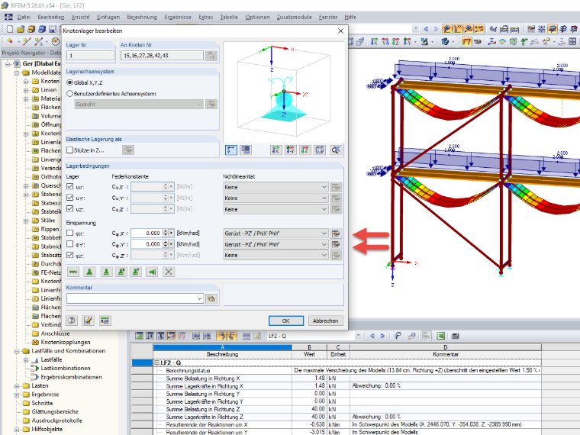Click the units and decimals icon in dialog footer
The width and height of the screenshot is (580, 435).
105,321
